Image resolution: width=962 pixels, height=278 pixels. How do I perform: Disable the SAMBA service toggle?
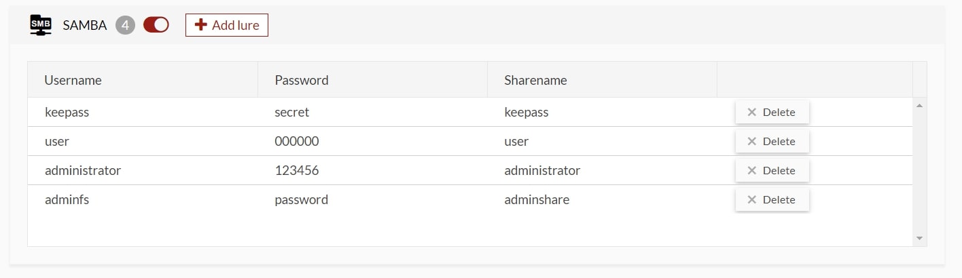(156, 25)
